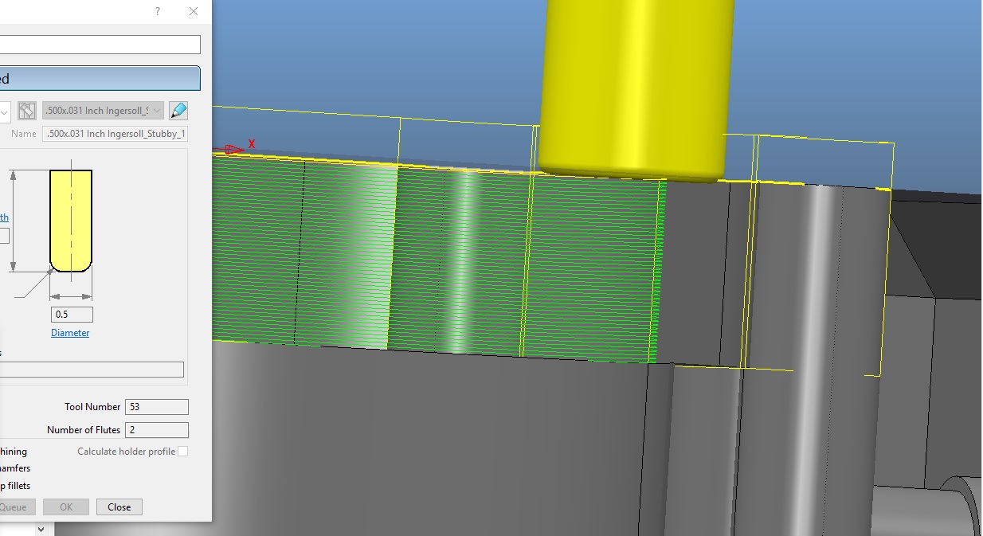Screen dimensions: 983x536
Task: Open the tool edit pencil icon
Action: (x=178, y=111)
